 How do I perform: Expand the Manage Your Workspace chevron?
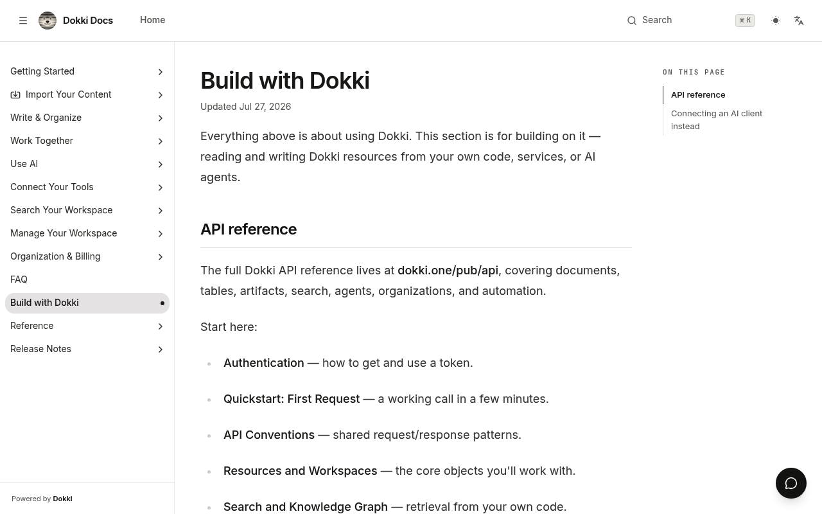161,234
